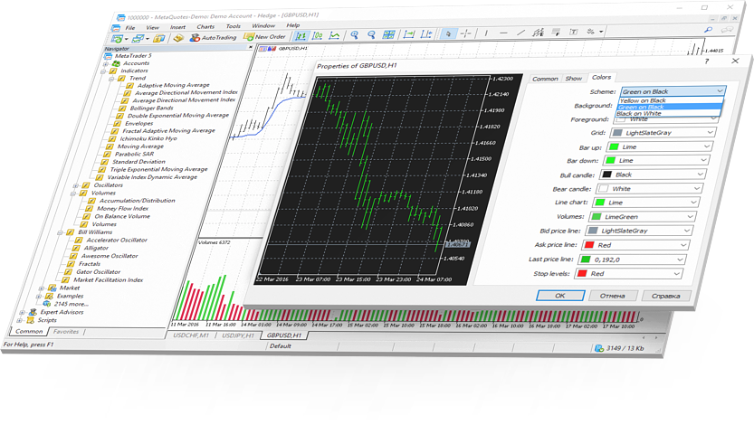This screenshot has height=425, width=754.
Task: Select the Text Label tool
Action: click(574, 32)
